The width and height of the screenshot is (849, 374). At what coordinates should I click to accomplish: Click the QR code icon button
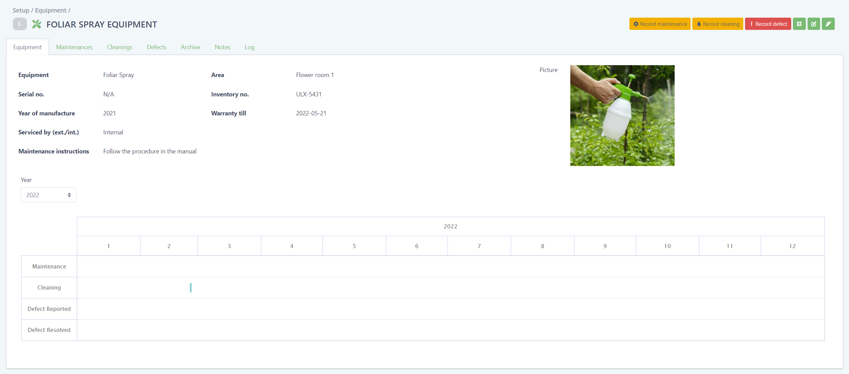pyautogui.click(x=799, y=24)
